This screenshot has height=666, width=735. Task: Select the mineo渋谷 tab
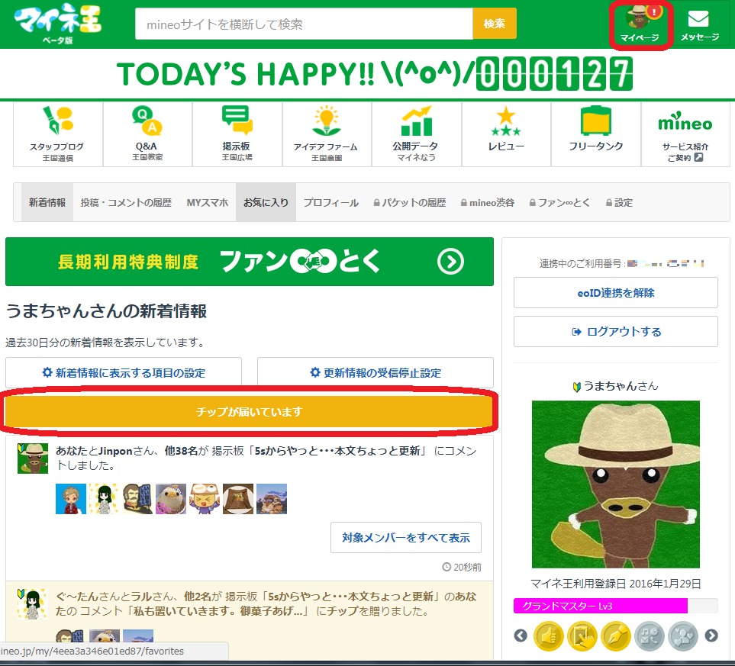point(488,202)
